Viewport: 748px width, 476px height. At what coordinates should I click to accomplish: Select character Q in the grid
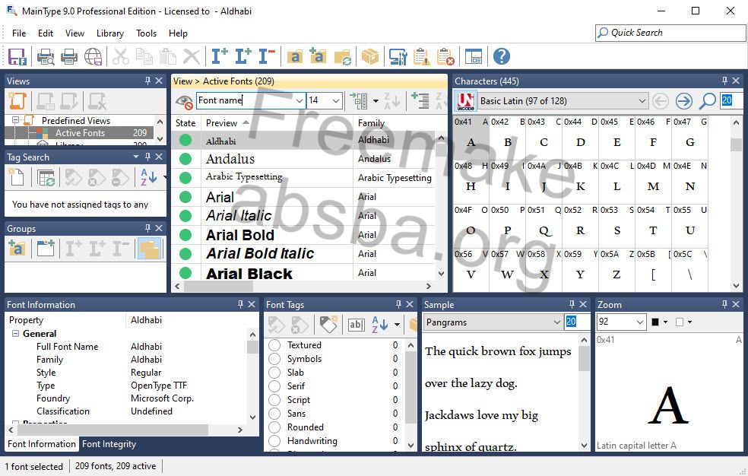click(544, 225)
